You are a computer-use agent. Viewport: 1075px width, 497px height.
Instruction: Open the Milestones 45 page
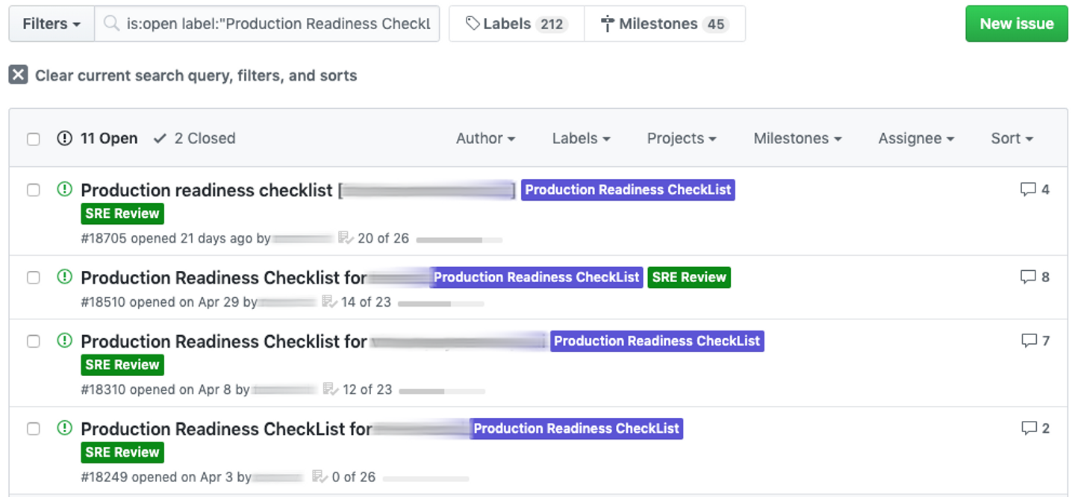(664, 24)
